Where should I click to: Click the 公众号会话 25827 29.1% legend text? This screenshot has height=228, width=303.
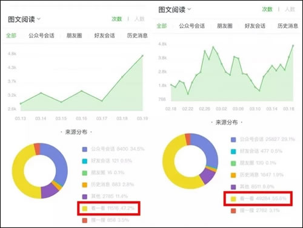(267, 139)
